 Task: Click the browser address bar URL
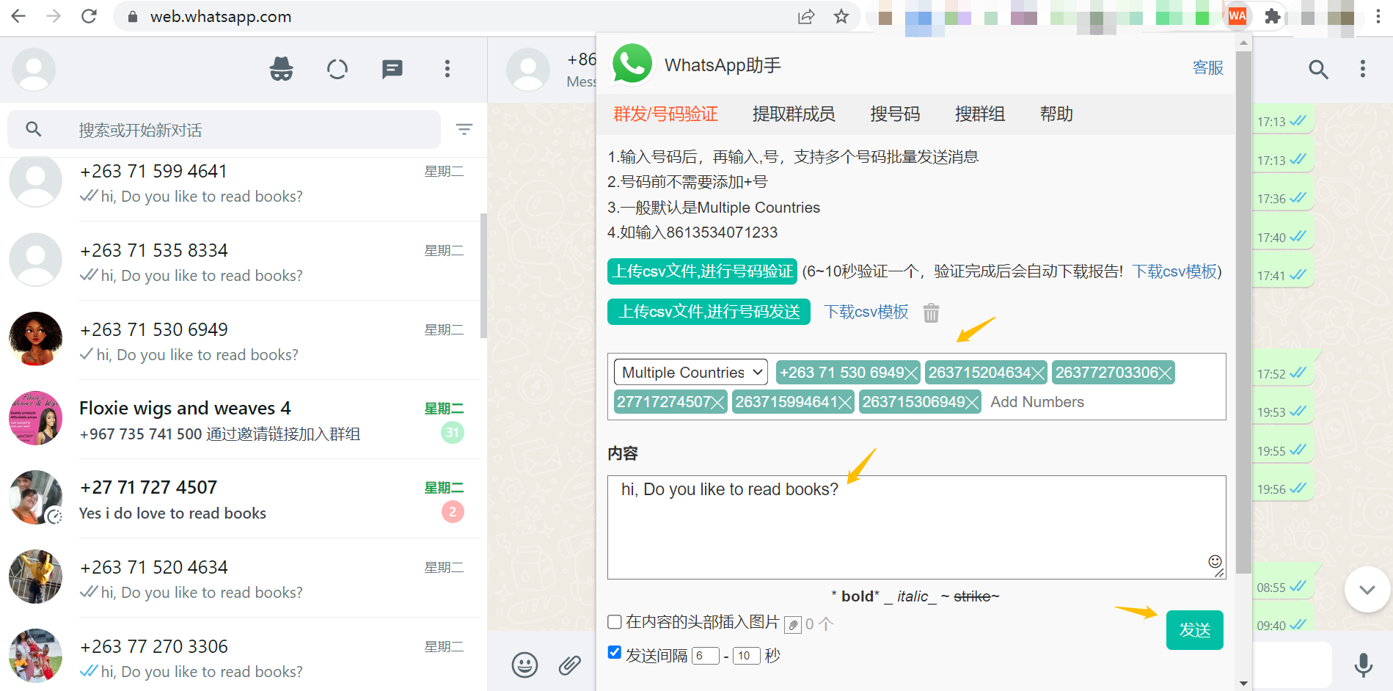coord(221,16)
